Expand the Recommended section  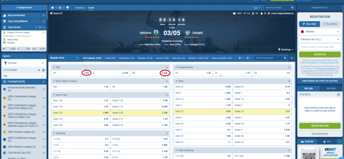click(x=44, y=15)
